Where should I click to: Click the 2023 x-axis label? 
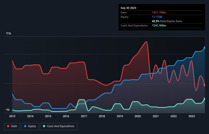click(x=191, y=116)
